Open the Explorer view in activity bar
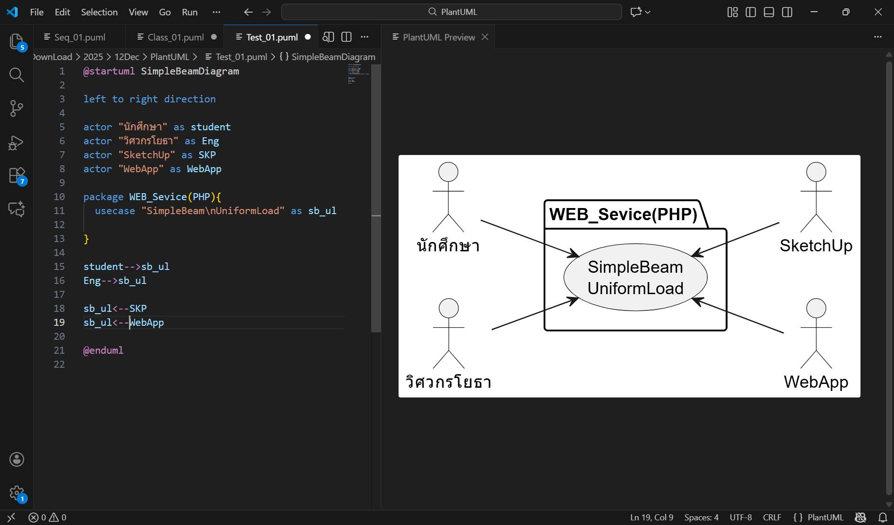This screenshot has height=525, width=894. [x=17, y=41]
